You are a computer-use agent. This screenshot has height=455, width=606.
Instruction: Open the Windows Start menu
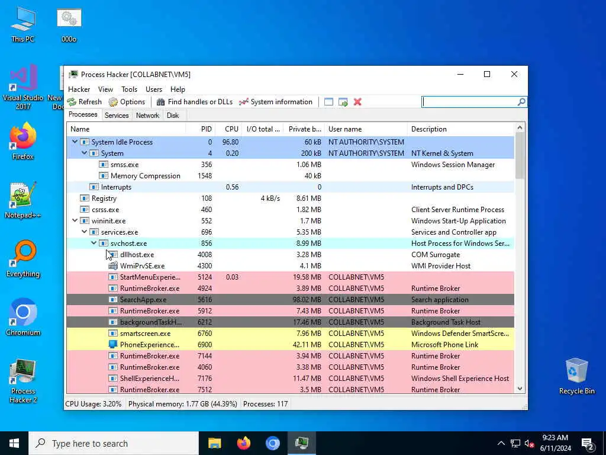pos(14,443)
